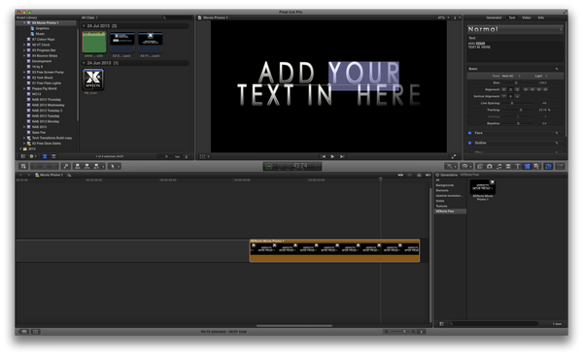
Task: Switch to Info inspector tab
Action: (540, 17)
